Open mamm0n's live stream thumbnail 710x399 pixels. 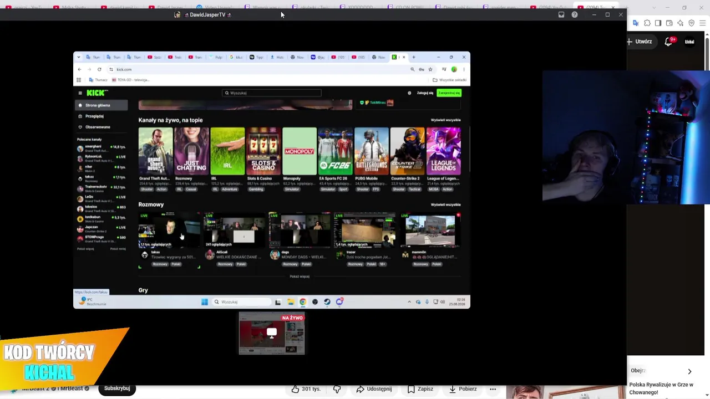click(x=430, y=230)
